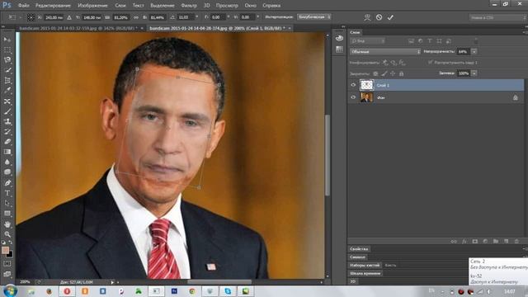Toggle type layer filter icon
528x297 pixels.
[430, 41]
